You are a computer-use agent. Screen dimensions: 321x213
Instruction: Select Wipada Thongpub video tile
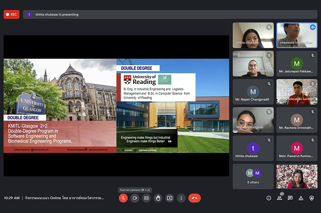[x=253, y=120]
